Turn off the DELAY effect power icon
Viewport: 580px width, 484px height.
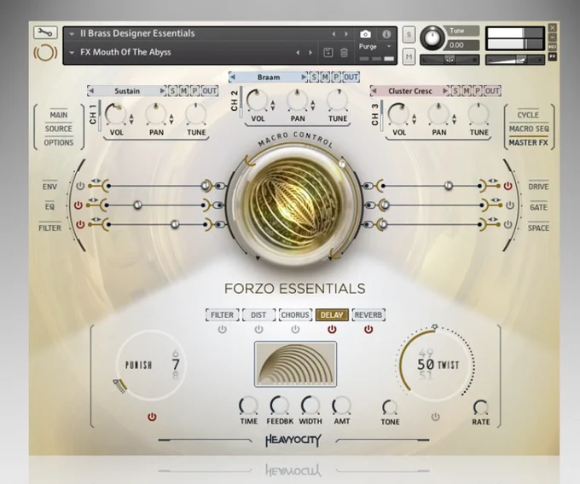pos(332,329)
